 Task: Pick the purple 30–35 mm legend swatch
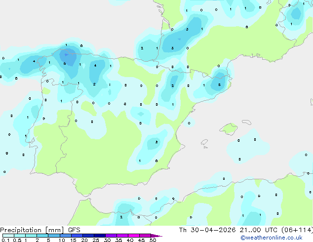click(111, 236)
